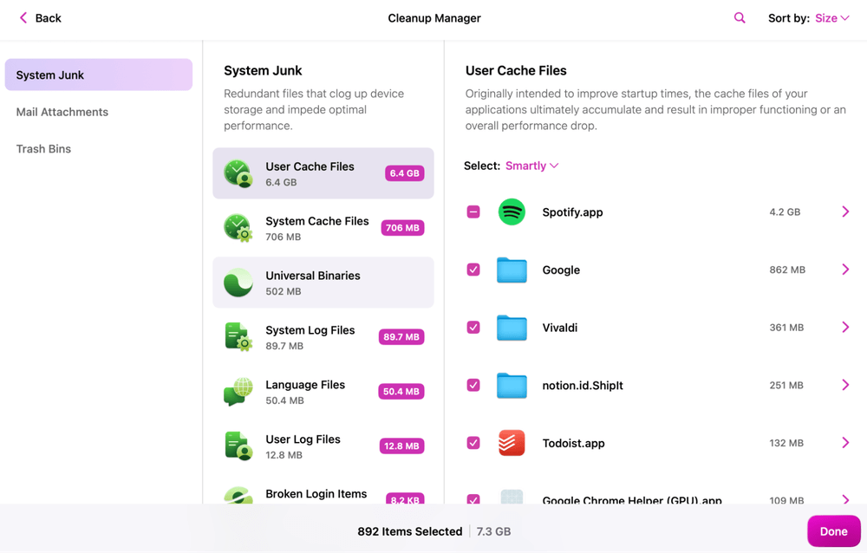
Task: Open the search magnifier icon
Action: 739,17
